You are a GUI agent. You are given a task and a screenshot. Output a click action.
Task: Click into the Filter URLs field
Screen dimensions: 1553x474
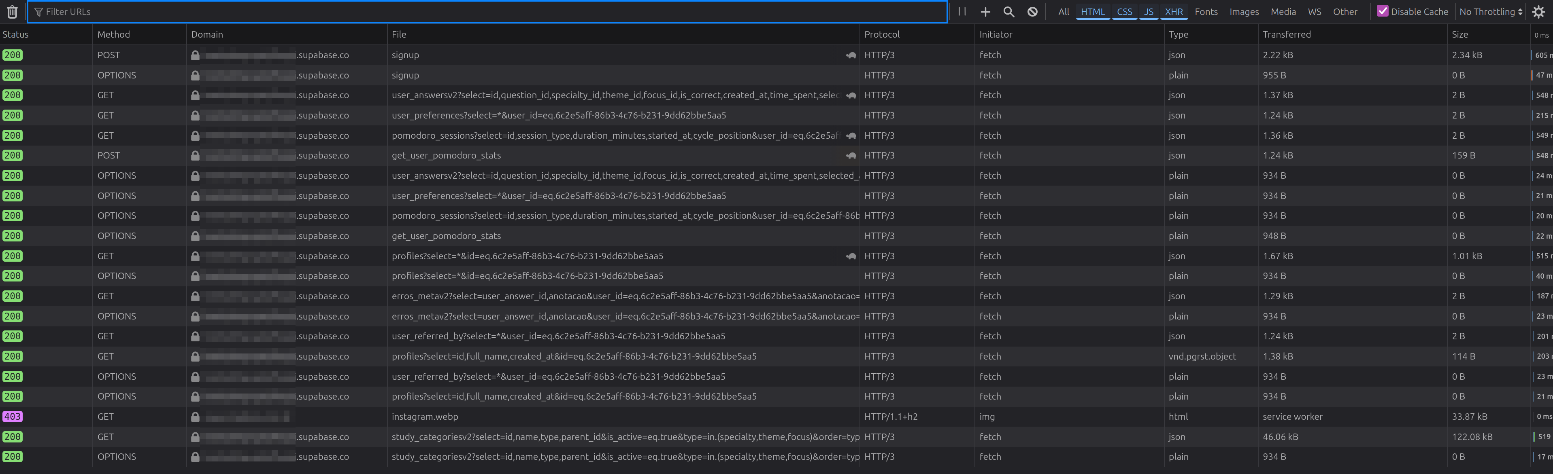(x=482, y=12)
